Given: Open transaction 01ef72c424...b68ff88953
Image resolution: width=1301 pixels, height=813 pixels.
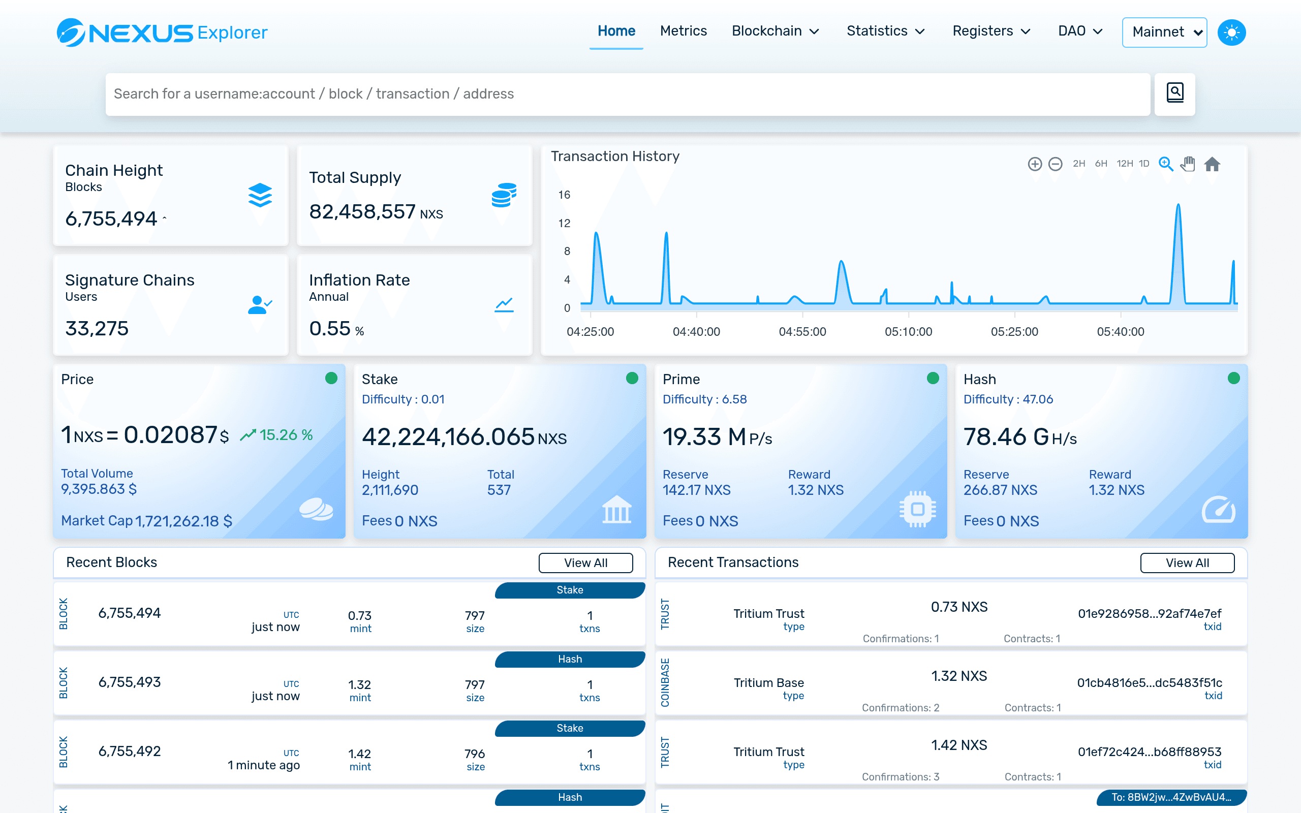Looking at the screenshot, I should pyautogui.click(x=1150, y=752).
